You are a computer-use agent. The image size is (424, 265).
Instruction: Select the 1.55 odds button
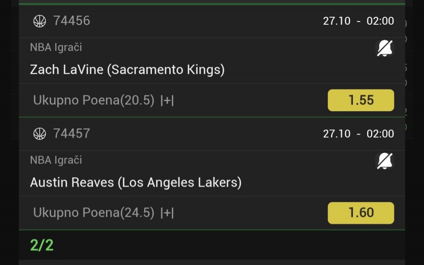(360, 100)
